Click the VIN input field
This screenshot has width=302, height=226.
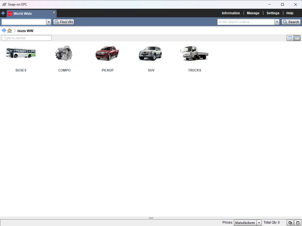coord(24,22)
